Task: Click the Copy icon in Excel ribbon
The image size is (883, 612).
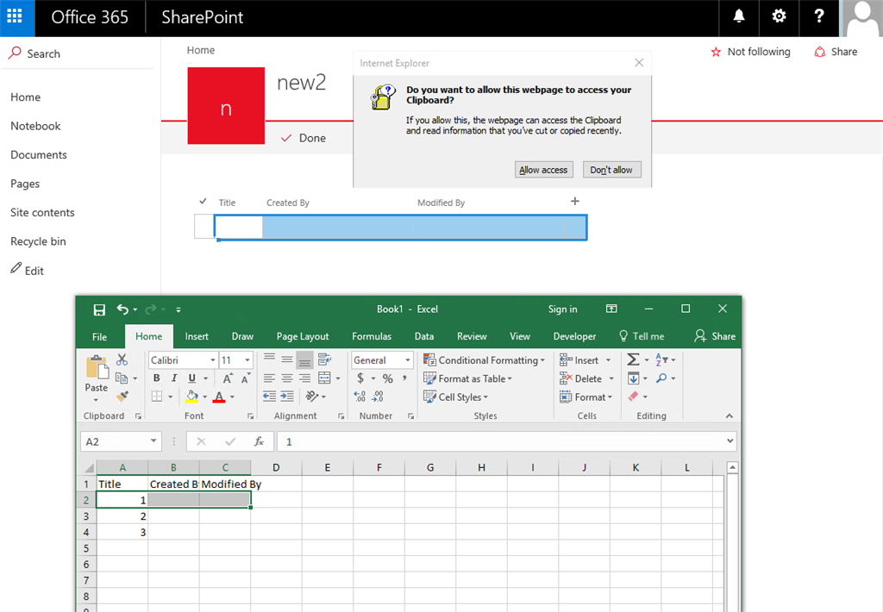Action: point(121,378)
